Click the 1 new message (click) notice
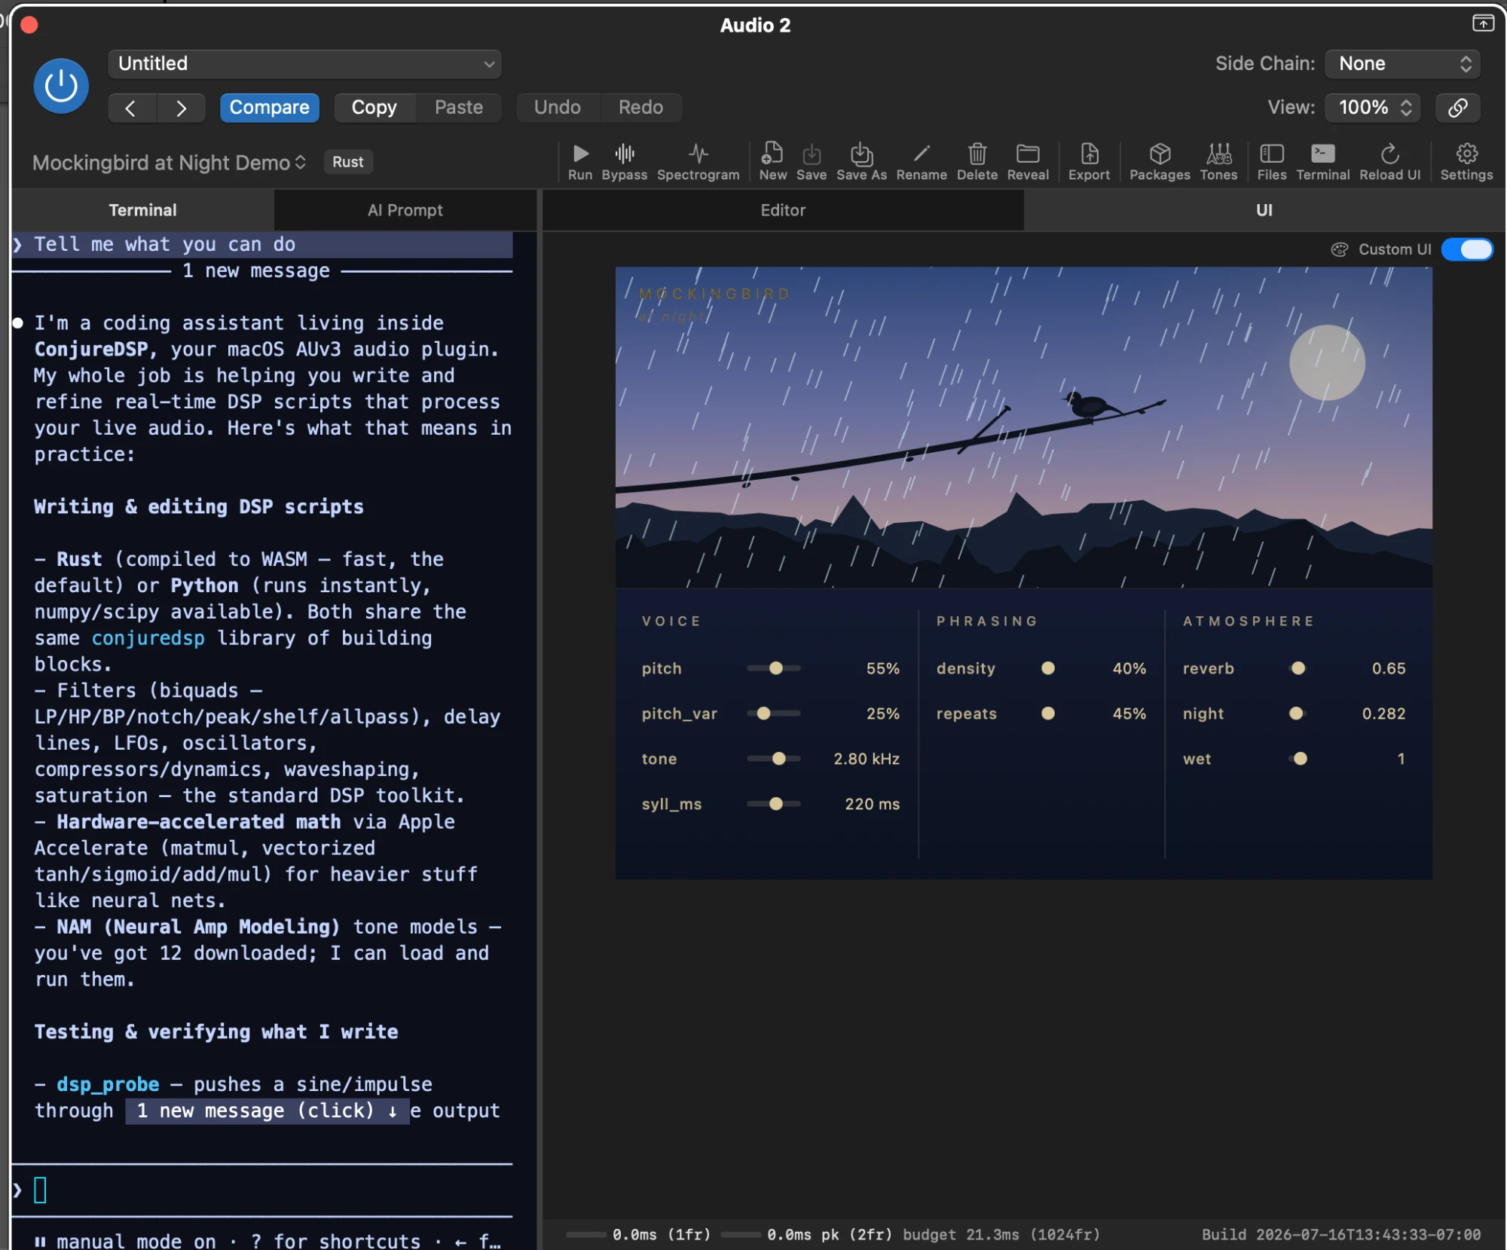 [x=267, y=1111]
